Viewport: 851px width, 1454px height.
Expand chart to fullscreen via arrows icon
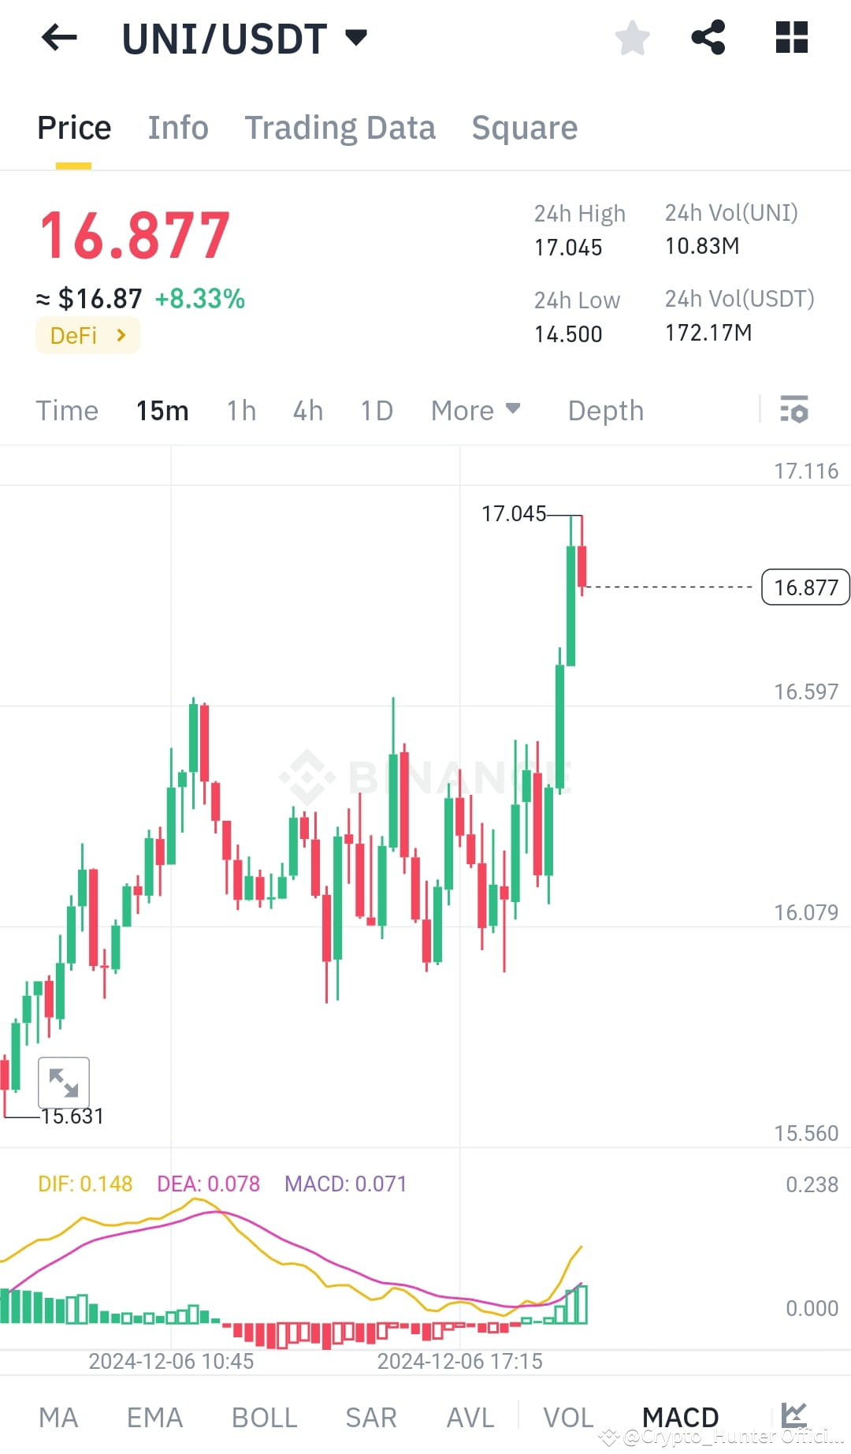[65, 1082]
